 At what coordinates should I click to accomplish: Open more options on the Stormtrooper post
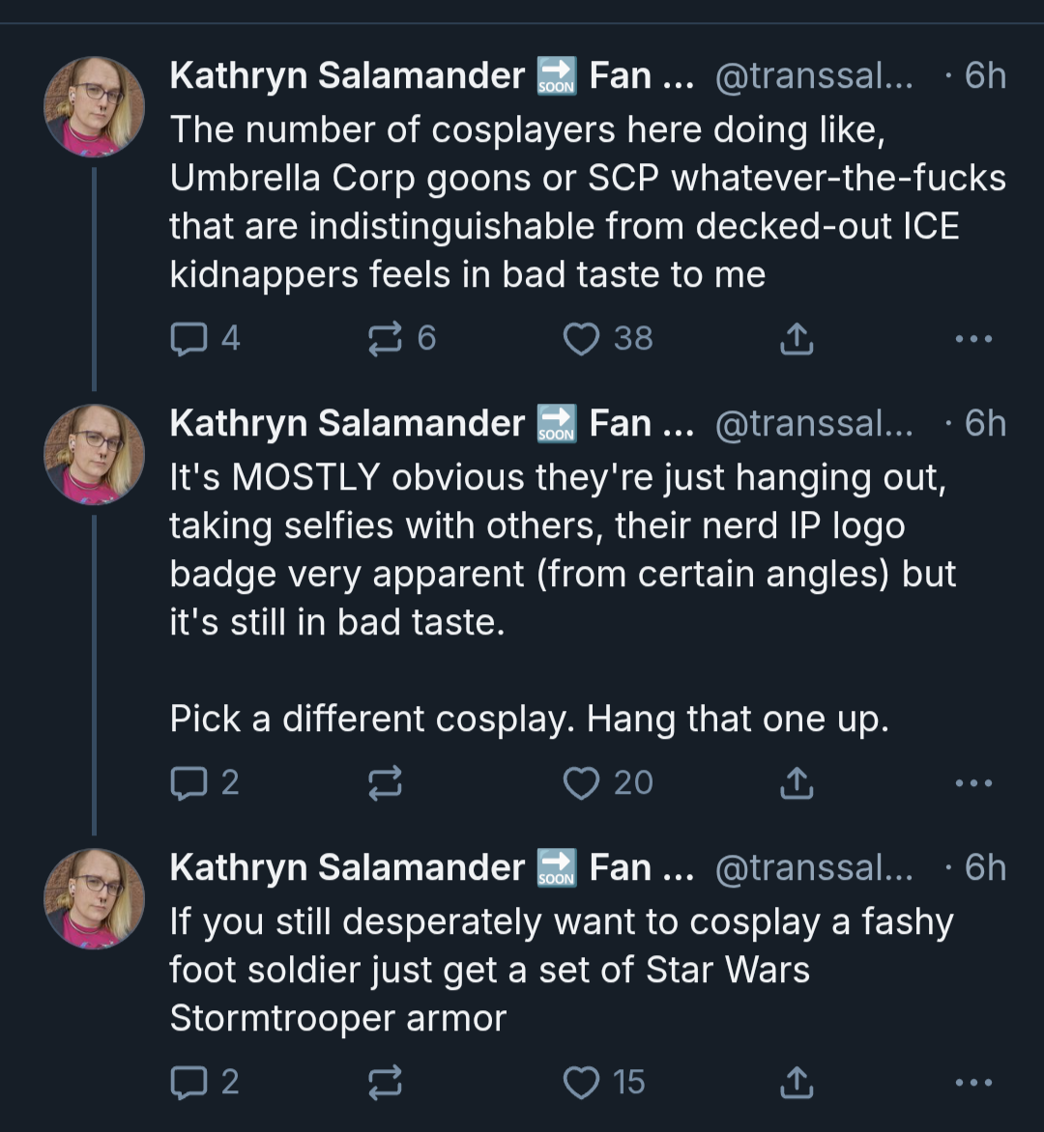(973, 1082)
